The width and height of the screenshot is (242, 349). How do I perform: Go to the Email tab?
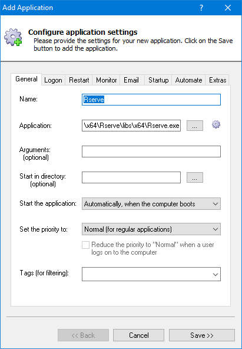pyautogui.click(x=131, y=80)
